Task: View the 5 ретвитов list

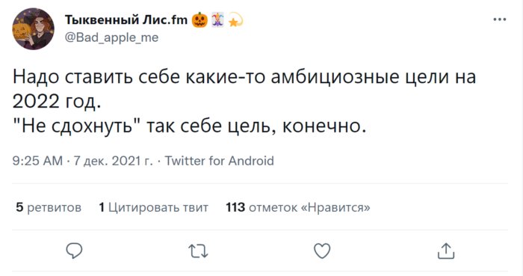Action: pyautogui.click(x=49, y=207)
